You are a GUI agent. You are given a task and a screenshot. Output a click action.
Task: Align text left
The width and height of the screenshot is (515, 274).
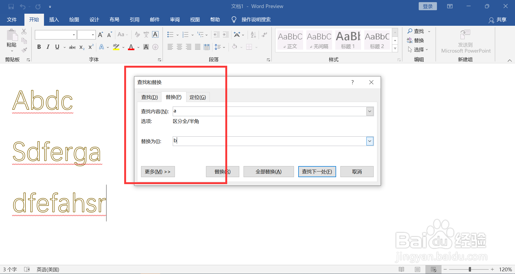170,47
